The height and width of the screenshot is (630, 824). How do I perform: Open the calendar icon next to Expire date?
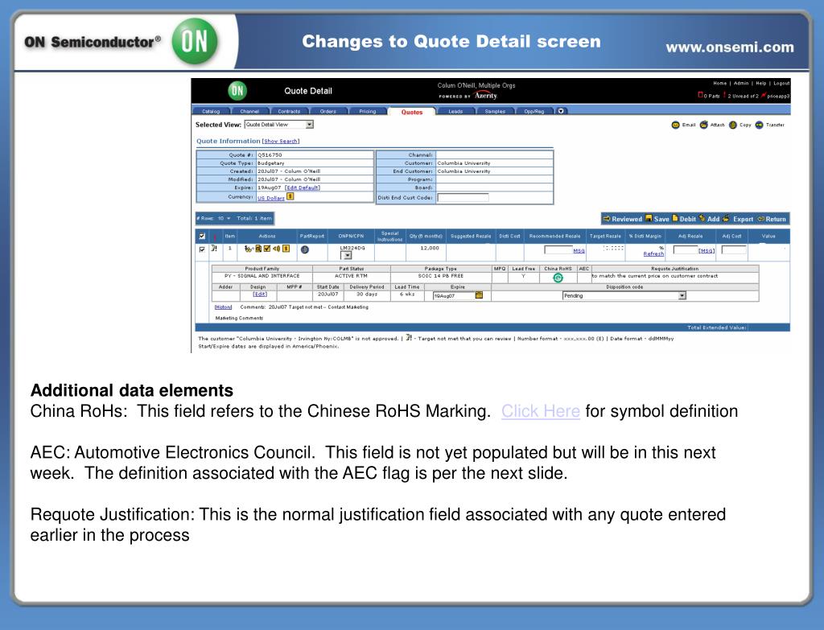[x=479, y=295]
